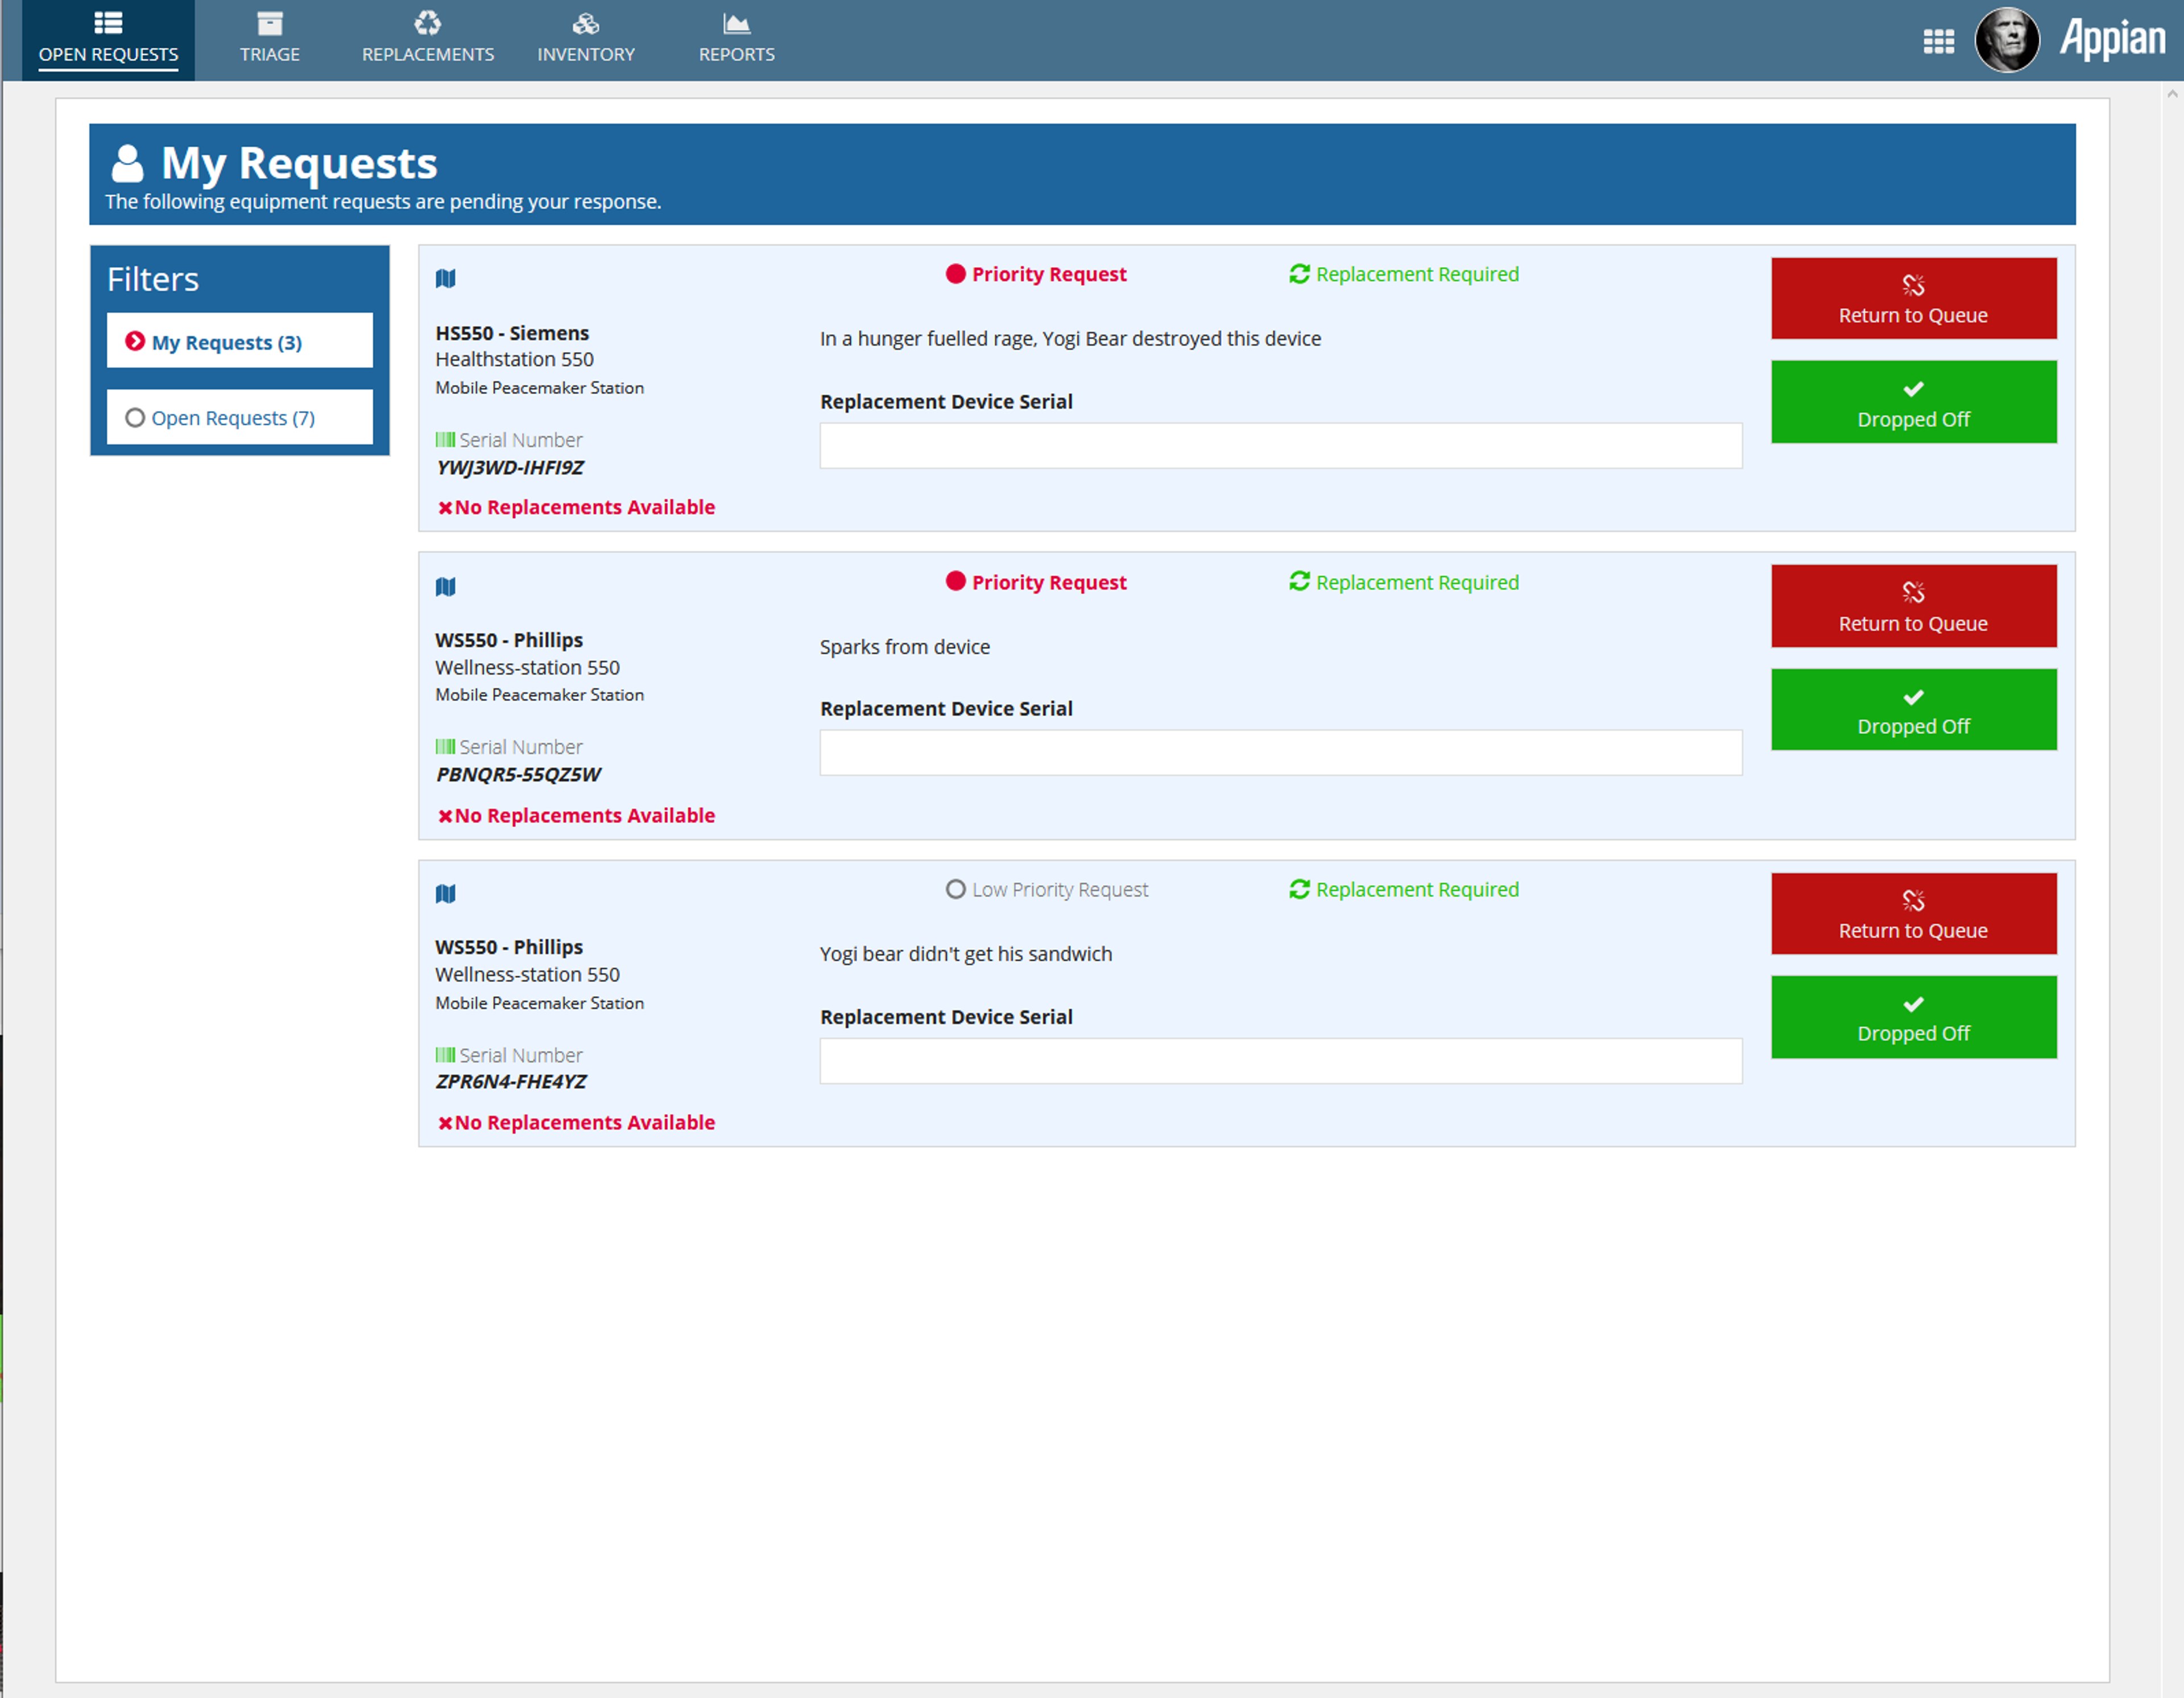Screen dimensions: 2184x1698
Task: Select the My Requests (3) filter
Action: [240, 341]
